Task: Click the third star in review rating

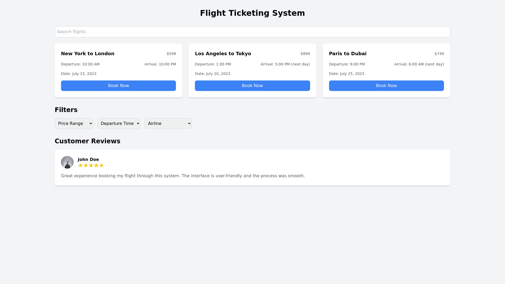Action: click(91, 165)
